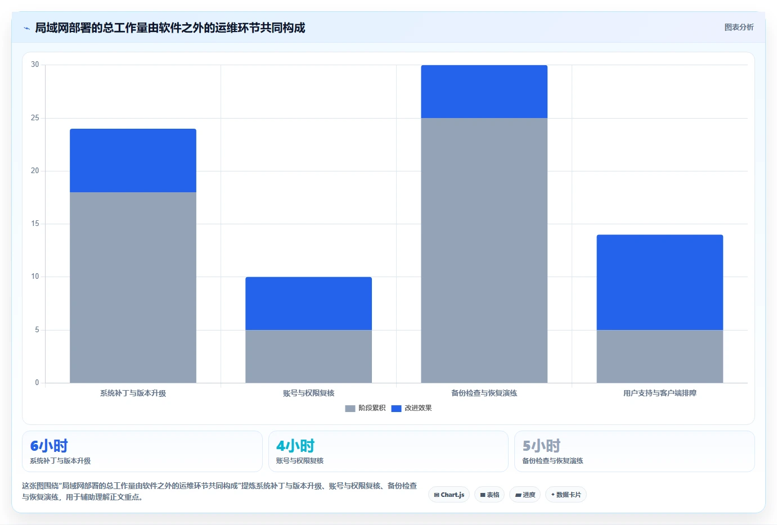Click the y-axis value 10
The width and height of the screenshot is (777, 525).
click(x=35, y=277)
